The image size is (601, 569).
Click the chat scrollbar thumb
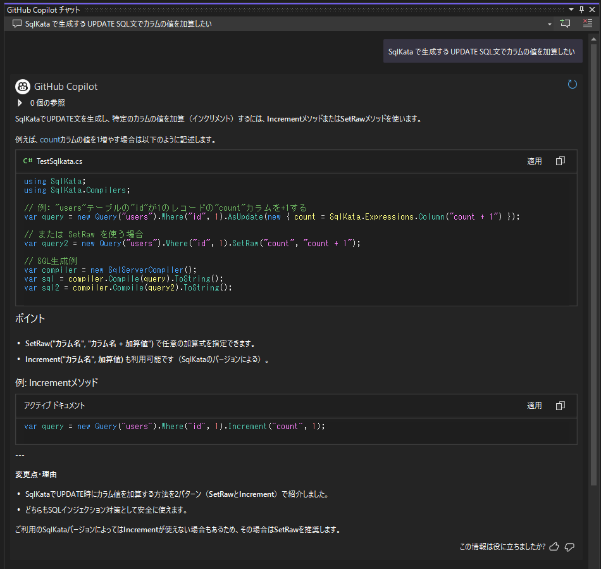(593, 265)
